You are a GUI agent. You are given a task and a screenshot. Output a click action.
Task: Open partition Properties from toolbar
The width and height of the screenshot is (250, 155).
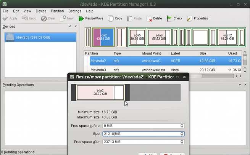click(x=189, y=18)
